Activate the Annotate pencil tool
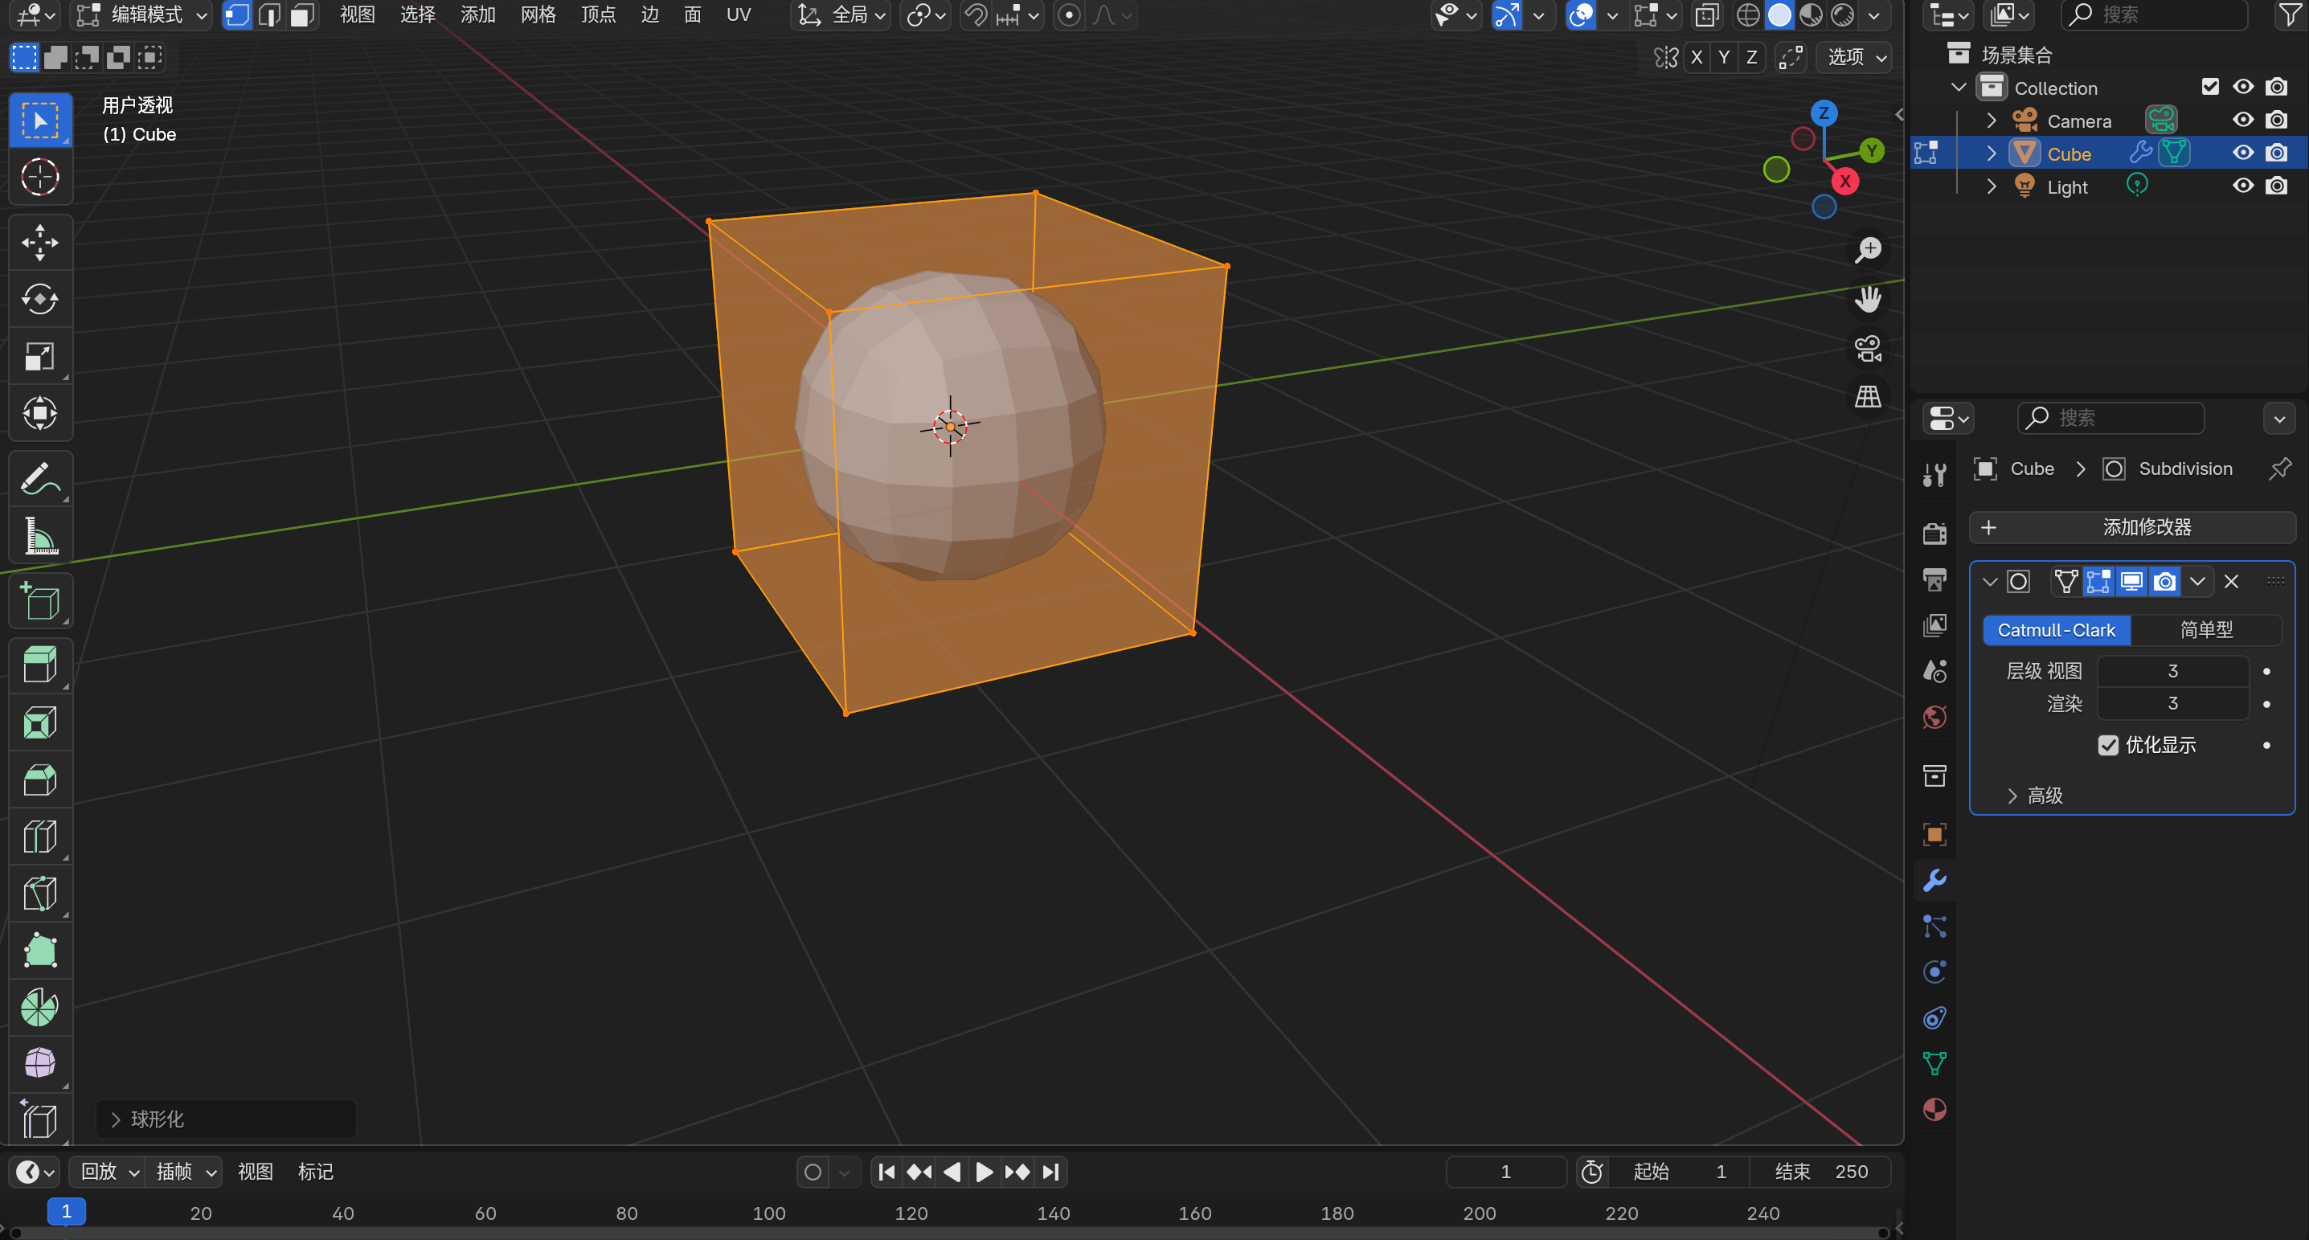This screenshot has width=2309, height=1240. click(x=39, y=479)
